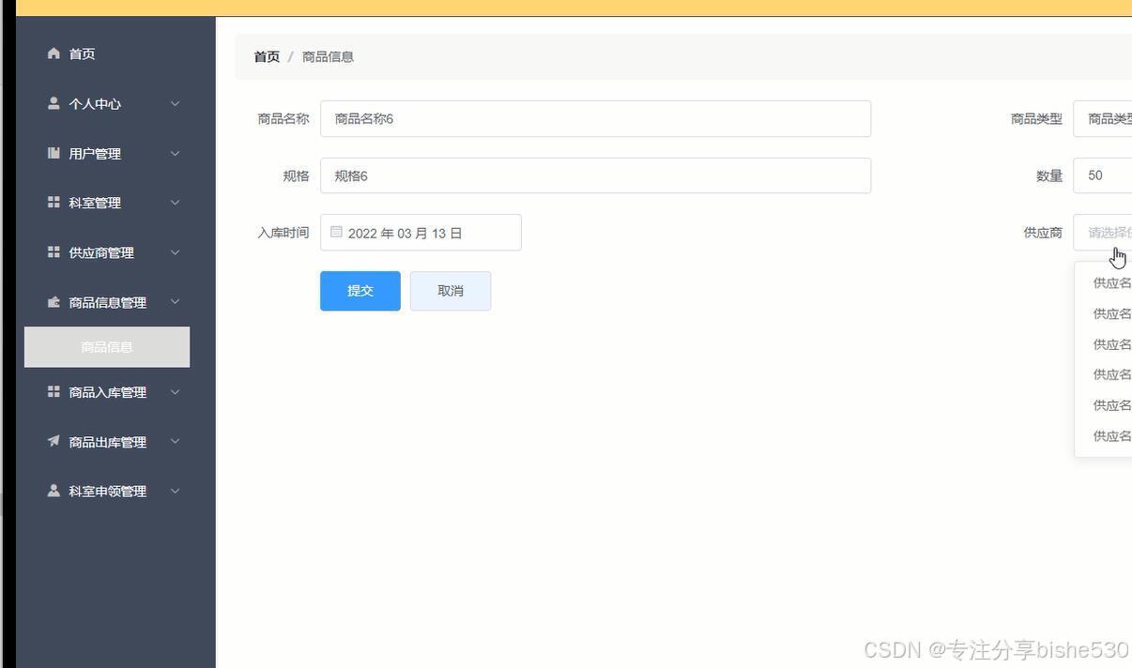The height and width of the screenshot is (668, 1132).
Task: Click the calendar icon in 入库时间 field
Action: 336,232
